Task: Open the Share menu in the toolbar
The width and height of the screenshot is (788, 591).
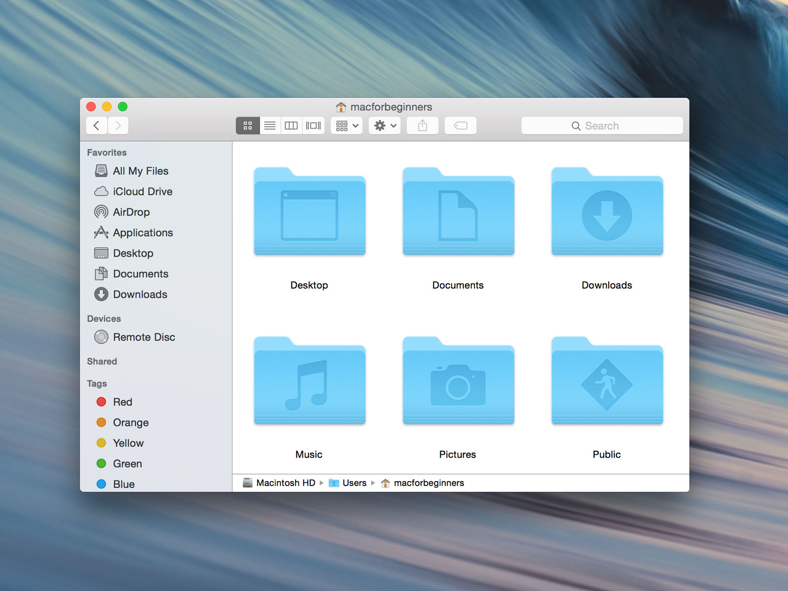Action: click(422, 126)
